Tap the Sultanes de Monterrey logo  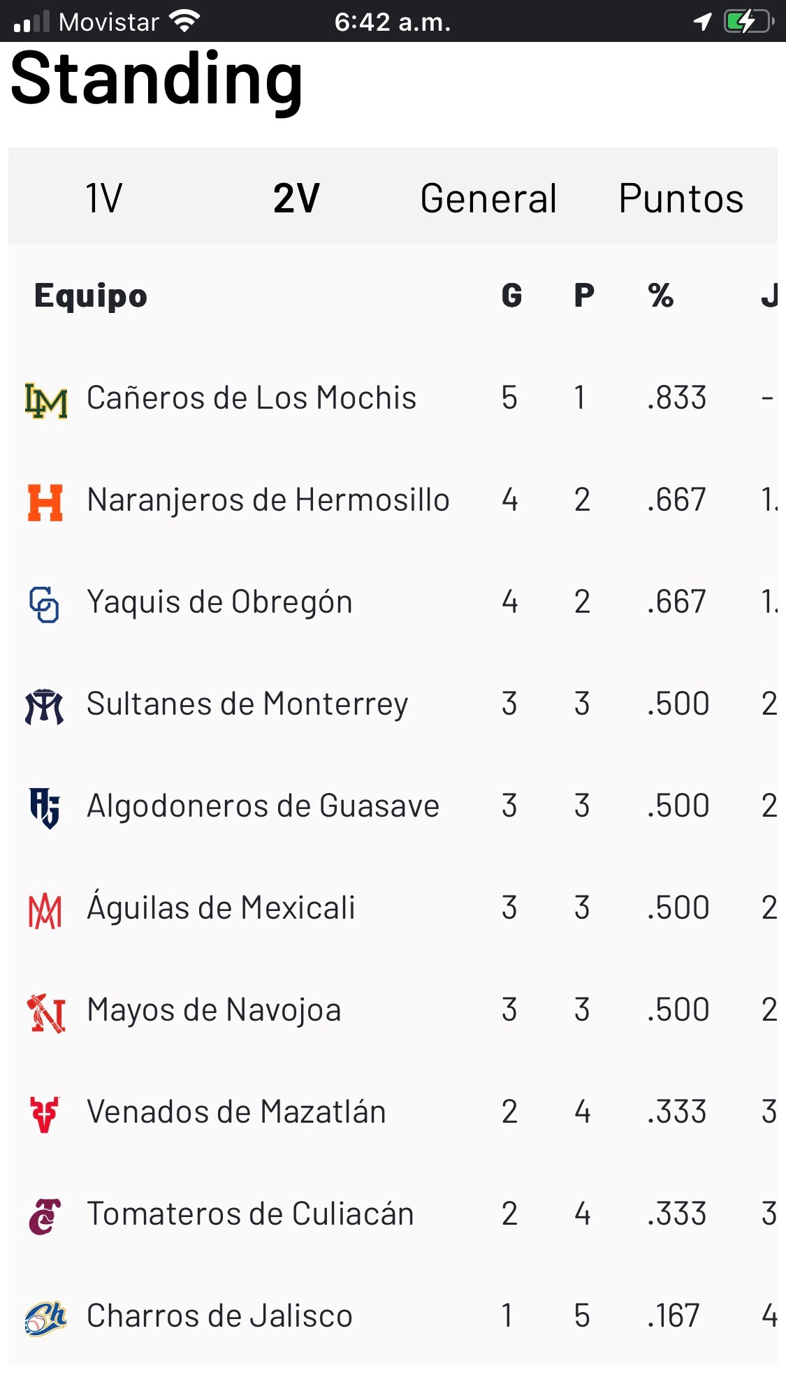point(45,706)
